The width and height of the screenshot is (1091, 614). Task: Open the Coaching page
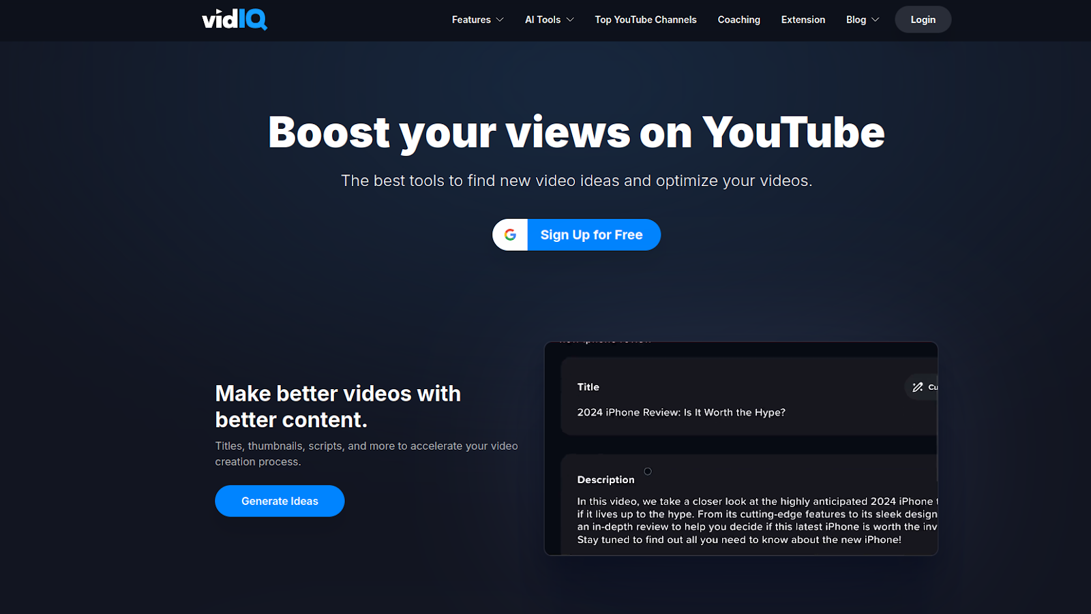738,20
